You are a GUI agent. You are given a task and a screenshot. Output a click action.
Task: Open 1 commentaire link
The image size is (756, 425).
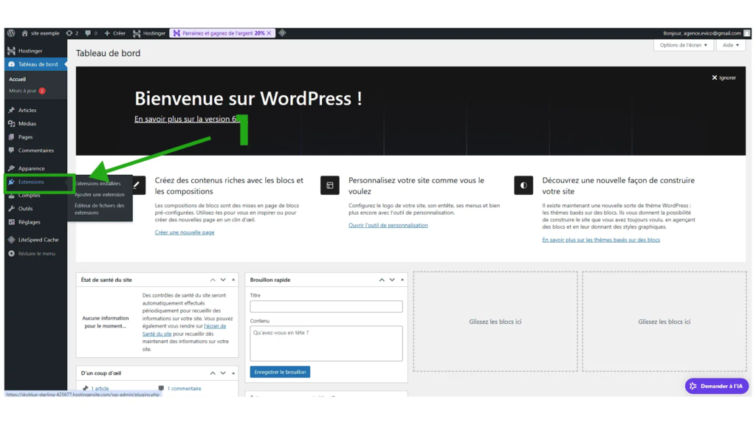[184, 388]
